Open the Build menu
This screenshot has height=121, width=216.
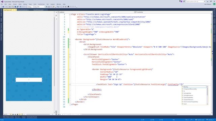point(20,4)
